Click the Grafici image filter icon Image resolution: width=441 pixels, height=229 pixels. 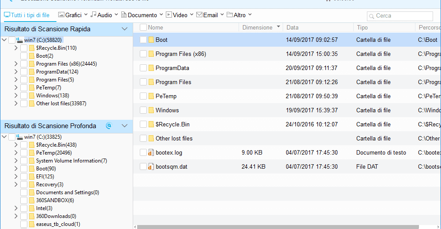coord(61,15)
